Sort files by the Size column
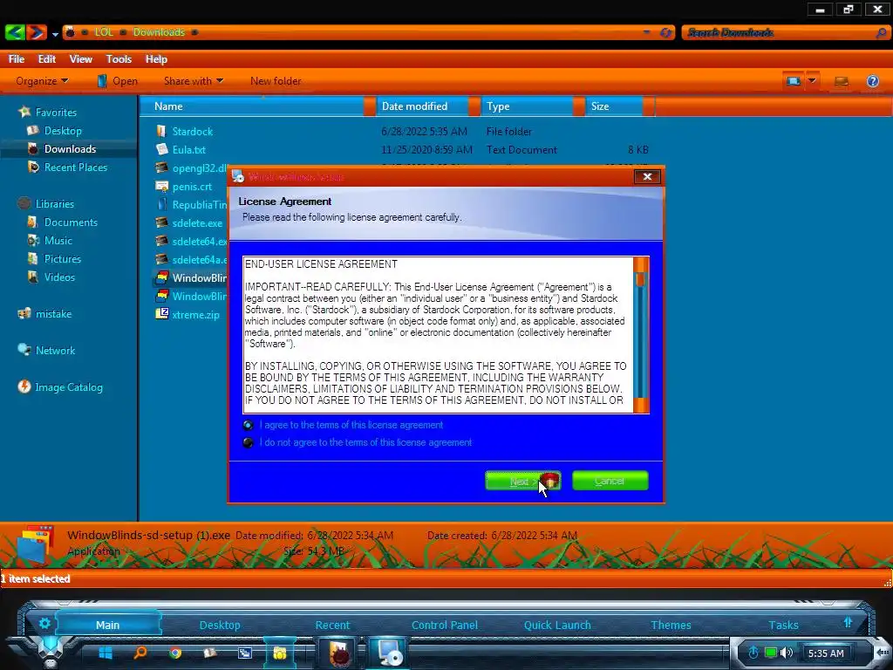 click(614, 106)
